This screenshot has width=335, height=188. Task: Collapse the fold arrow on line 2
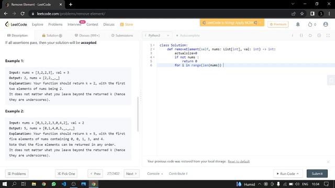tap(154, 49)
